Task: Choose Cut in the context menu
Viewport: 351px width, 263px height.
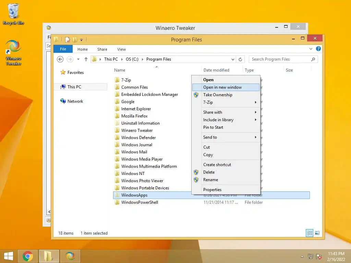Action: click(x=226, y=147)
